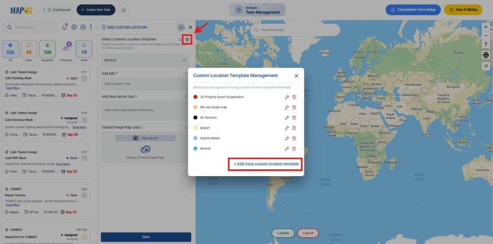Edit the 3D Property Asset Visualization template
The image size is (493, 244).
pos(287,97)
